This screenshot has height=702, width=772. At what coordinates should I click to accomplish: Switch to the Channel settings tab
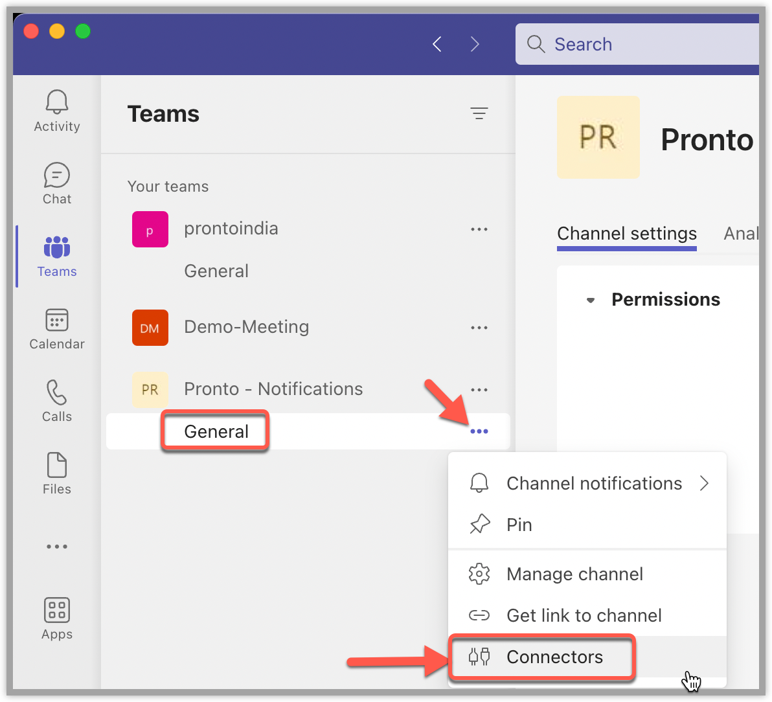pyautogui.click(x=627, y=234)
